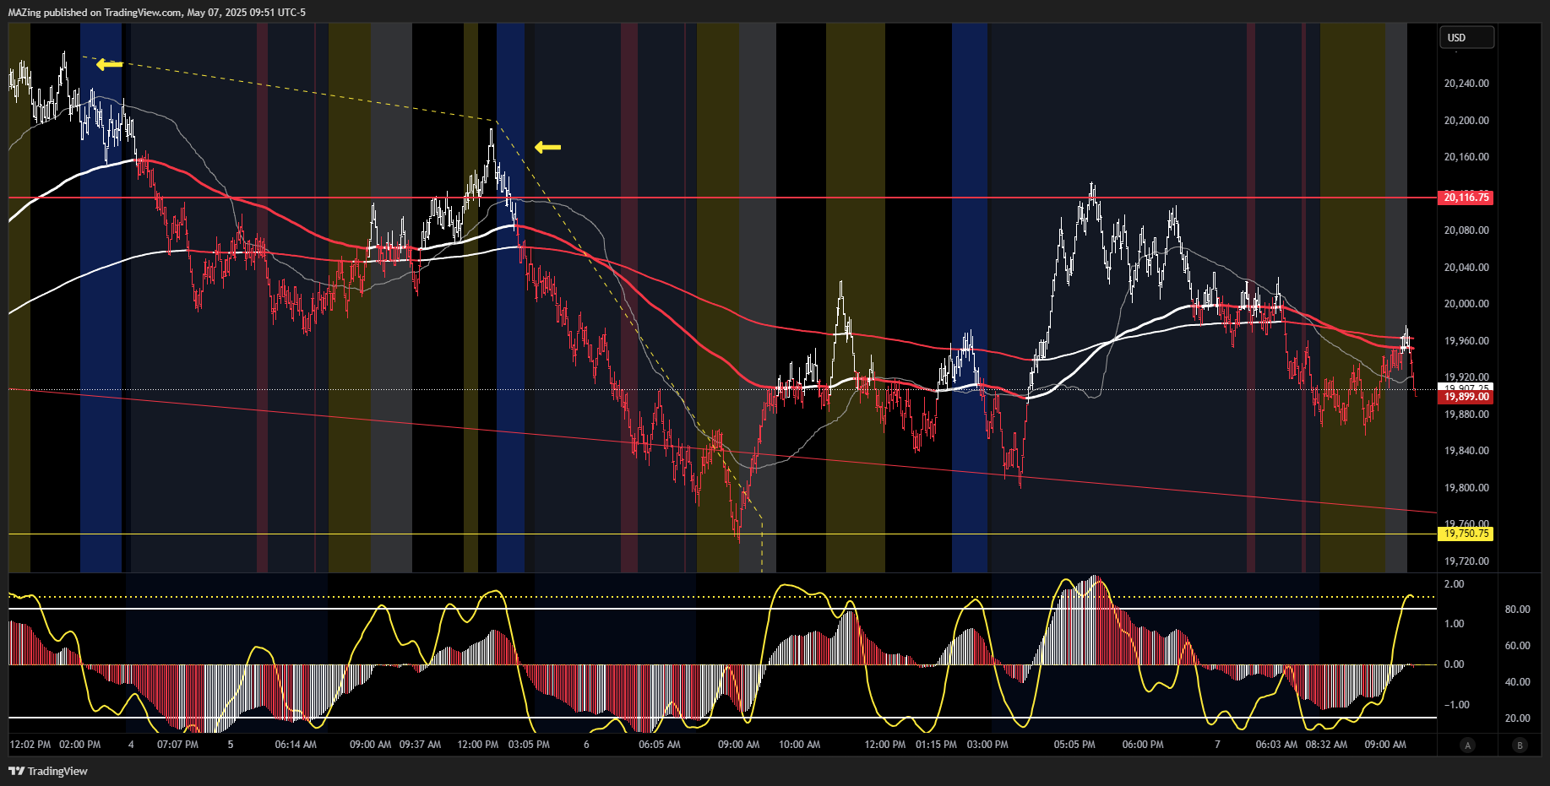Toggle the A auto-scale button

[1468, 745]
